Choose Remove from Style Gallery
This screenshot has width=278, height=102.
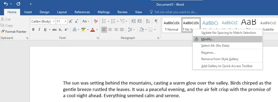coord(228,59)
